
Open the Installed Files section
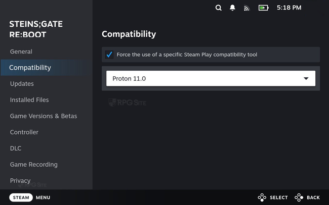(29, 100)
